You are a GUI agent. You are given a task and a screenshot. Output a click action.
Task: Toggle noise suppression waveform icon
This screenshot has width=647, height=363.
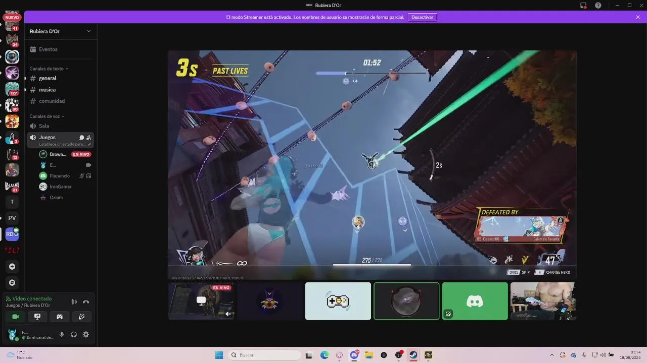(74, 302)
